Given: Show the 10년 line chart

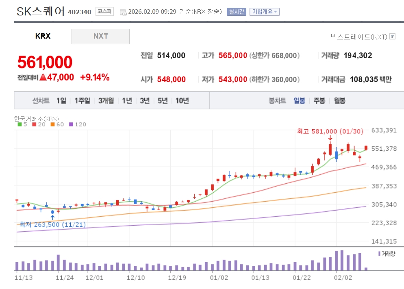Looking at the screenshot, I should [182, 101].
